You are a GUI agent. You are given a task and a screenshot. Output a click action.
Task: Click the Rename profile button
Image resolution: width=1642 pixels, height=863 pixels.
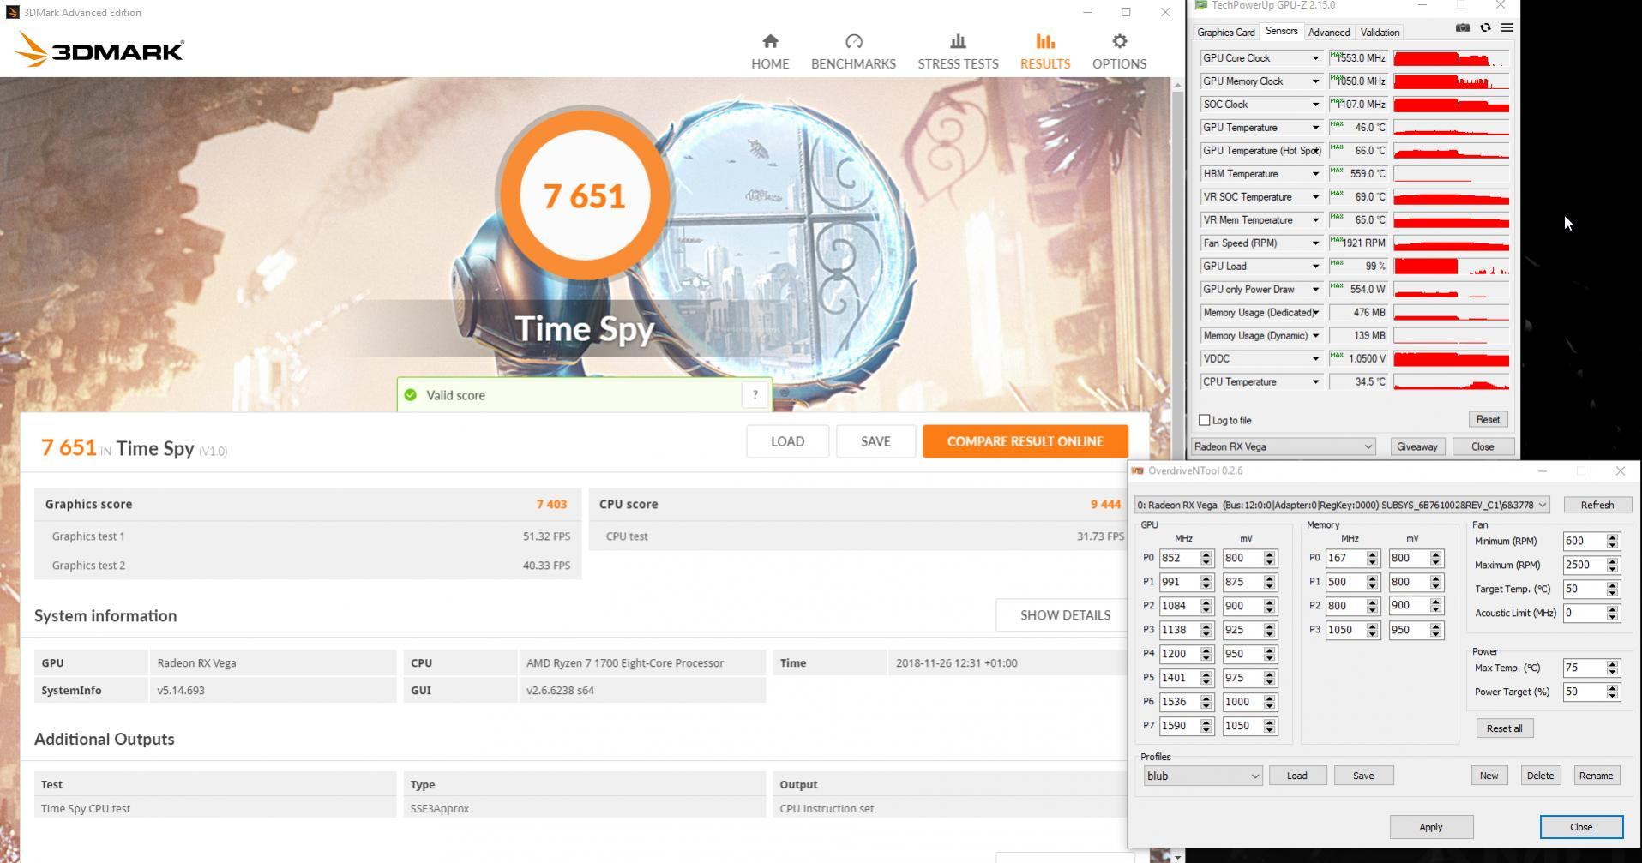pyautogui.click(x=1595, y=776)
